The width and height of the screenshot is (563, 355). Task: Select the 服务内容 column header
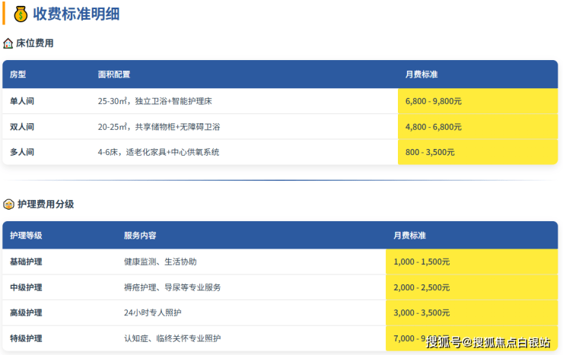pyautogui.click(x=140, y=236)
